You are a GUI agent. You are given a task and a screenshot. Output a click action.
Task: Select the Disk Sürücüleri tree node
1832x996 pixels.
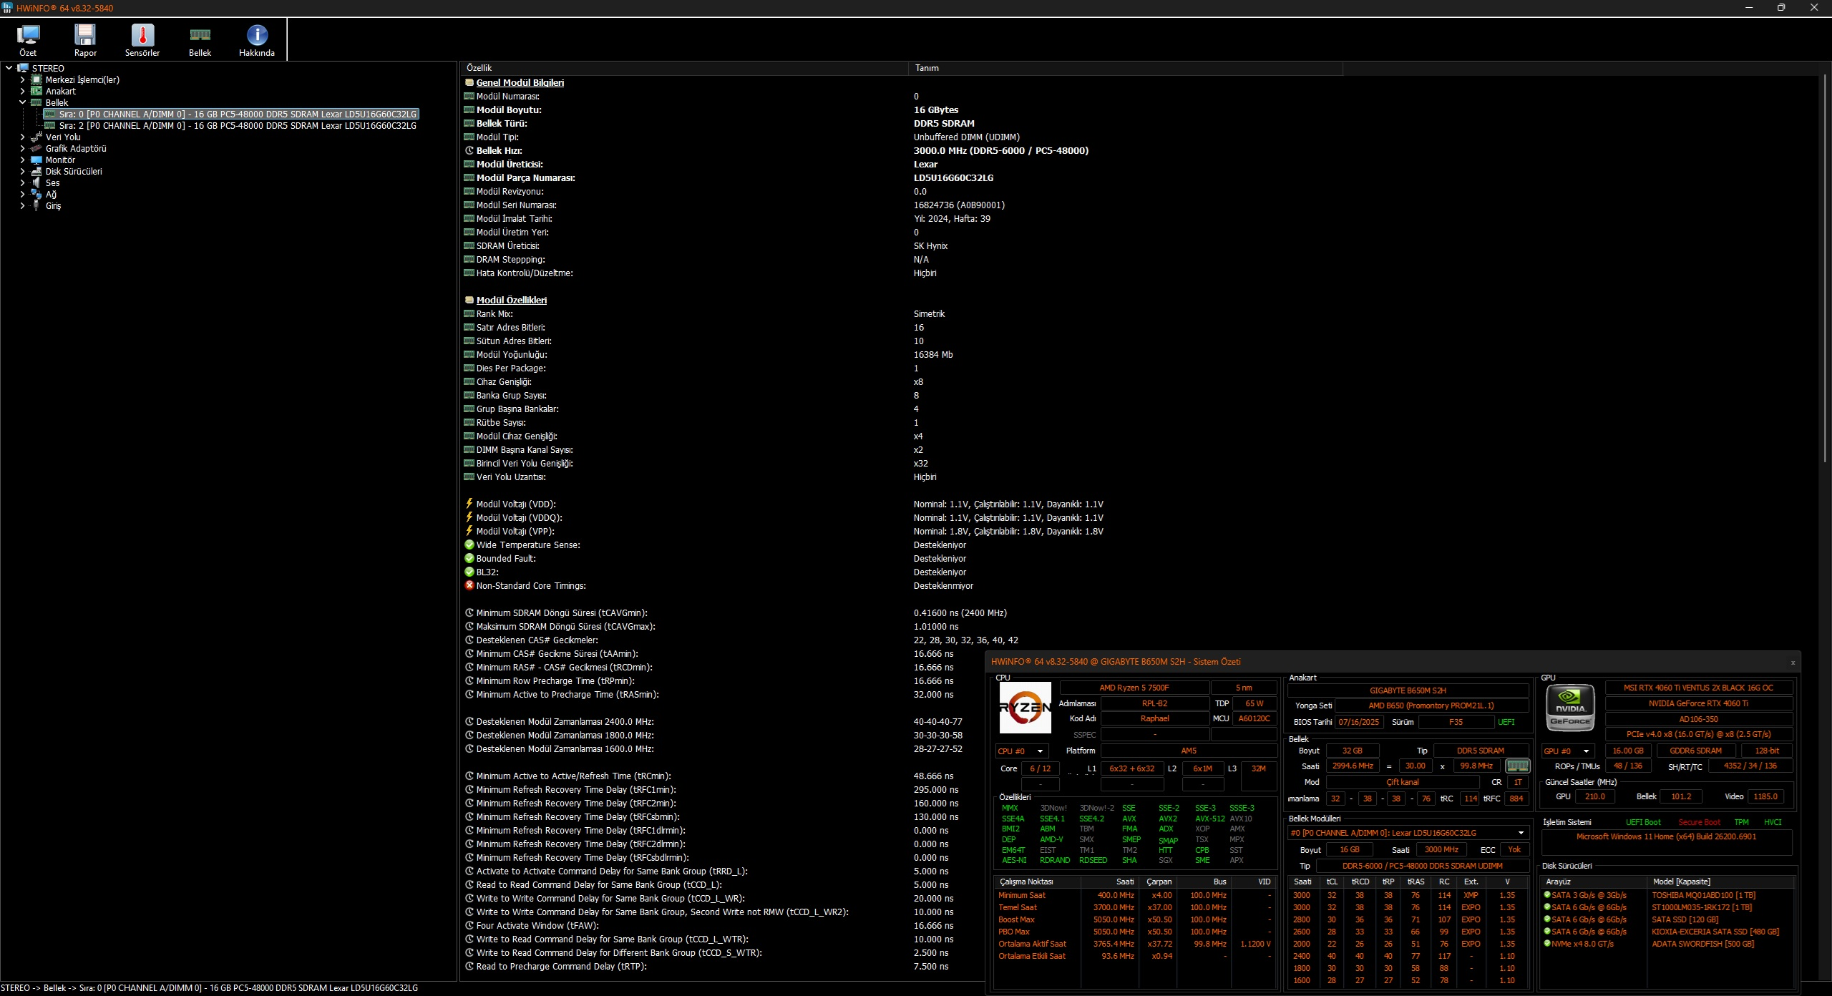click(74, 171)
